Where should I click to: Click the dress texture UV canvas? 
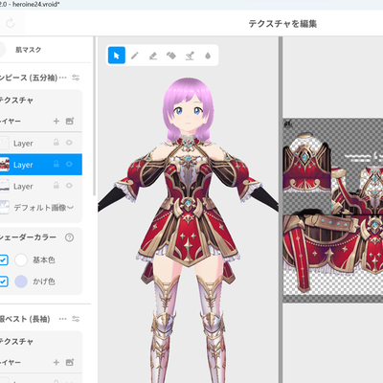coord(333,211)
